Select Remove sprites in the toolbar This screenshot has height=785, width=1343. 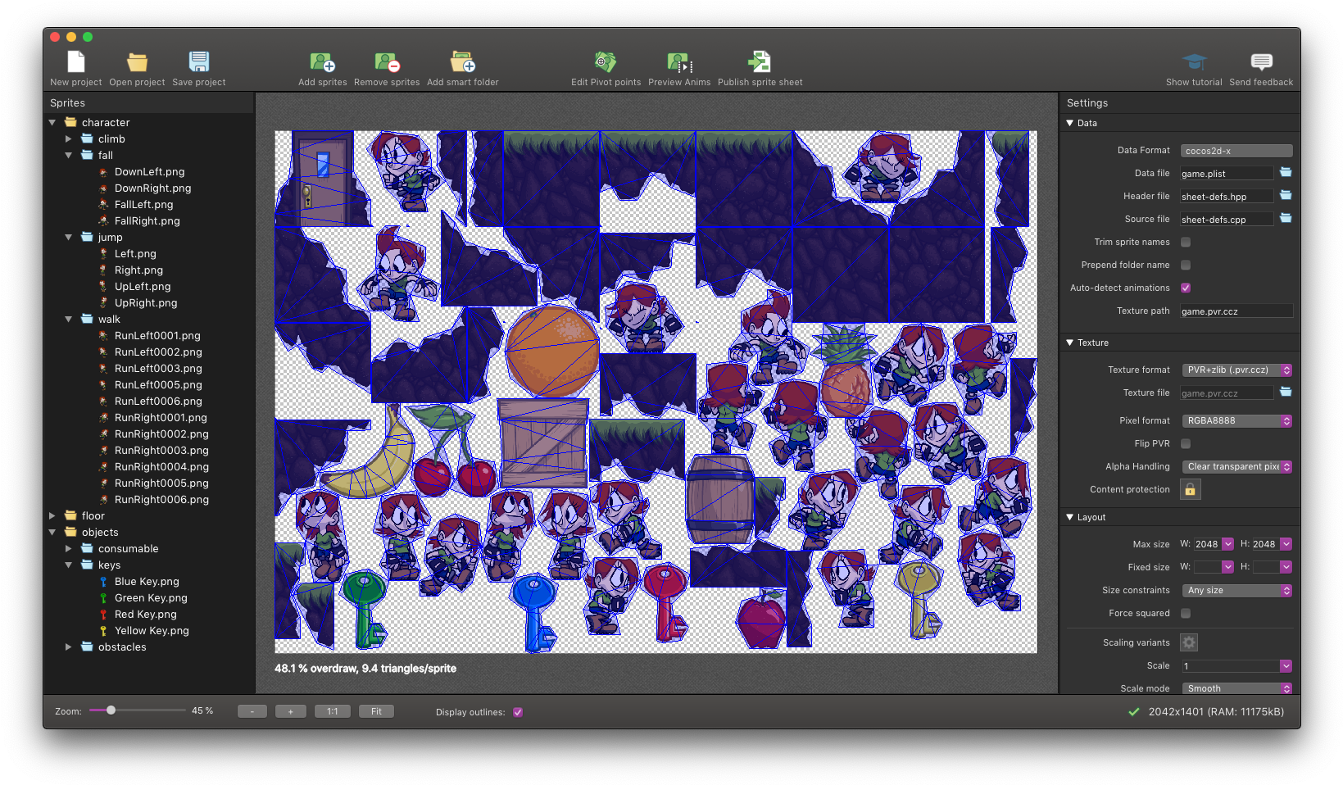pos(386,61)
